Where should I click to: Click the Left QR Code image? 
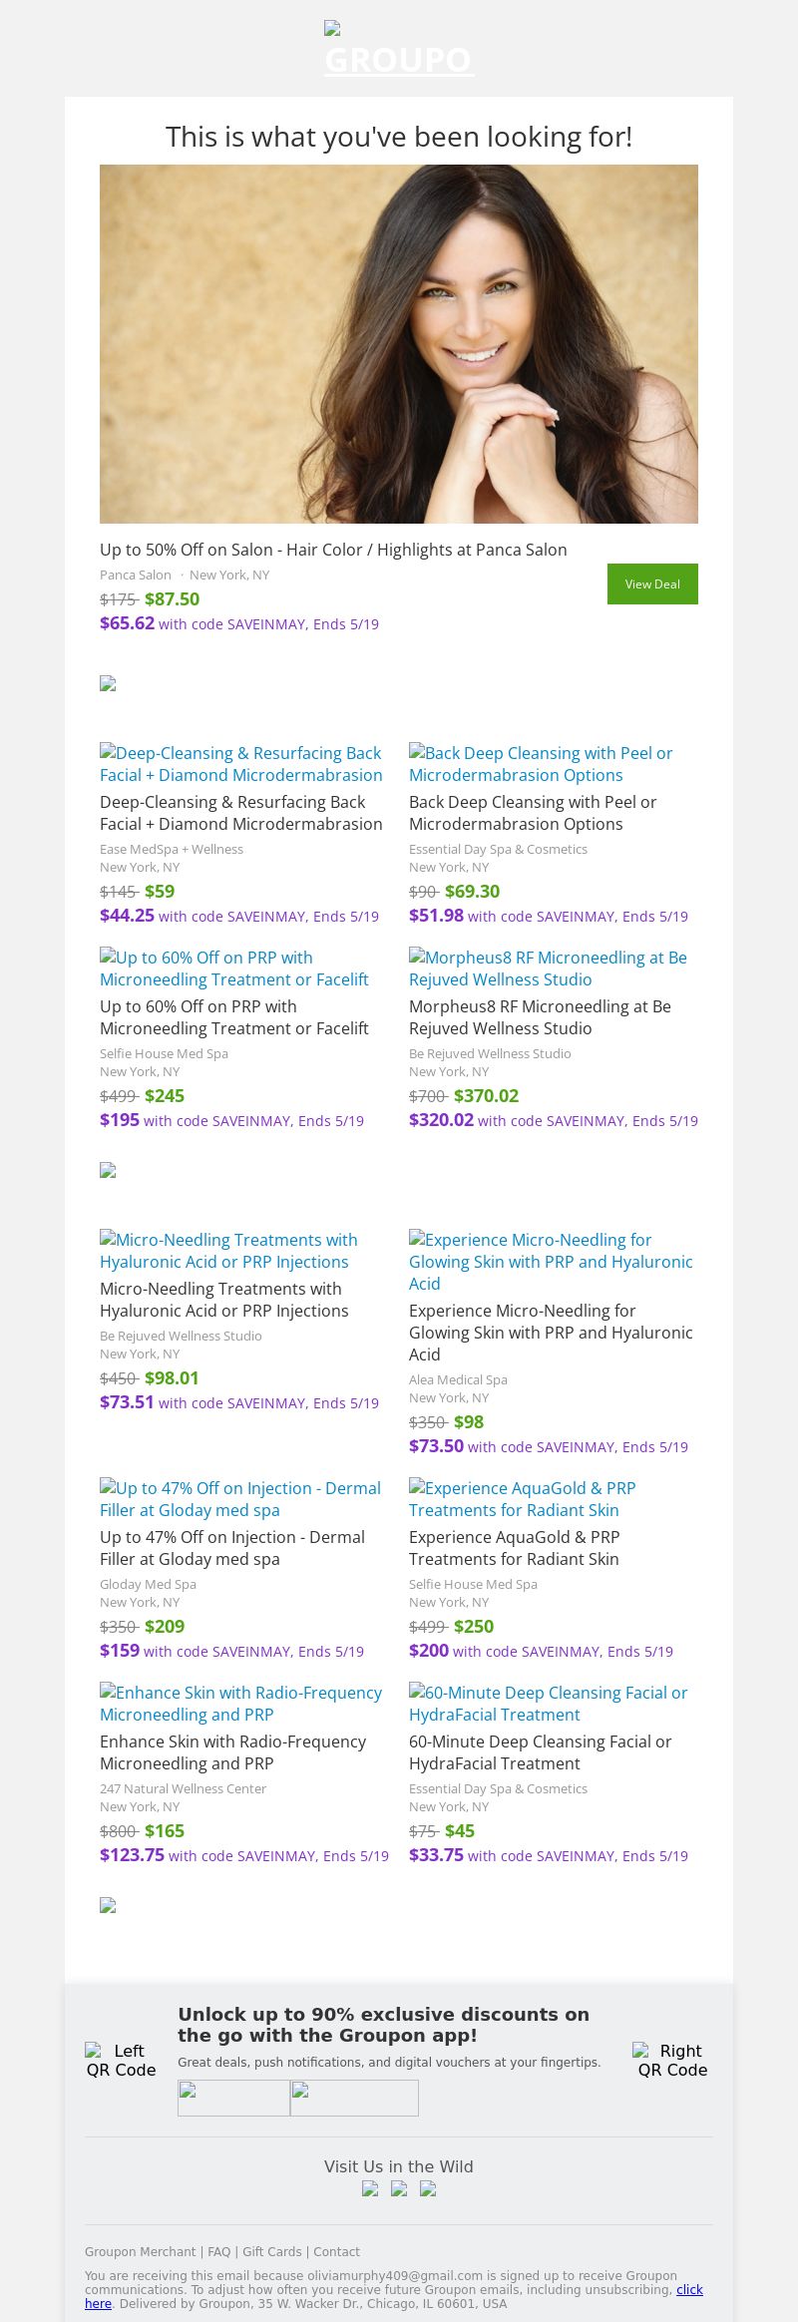pos(121,2060)
